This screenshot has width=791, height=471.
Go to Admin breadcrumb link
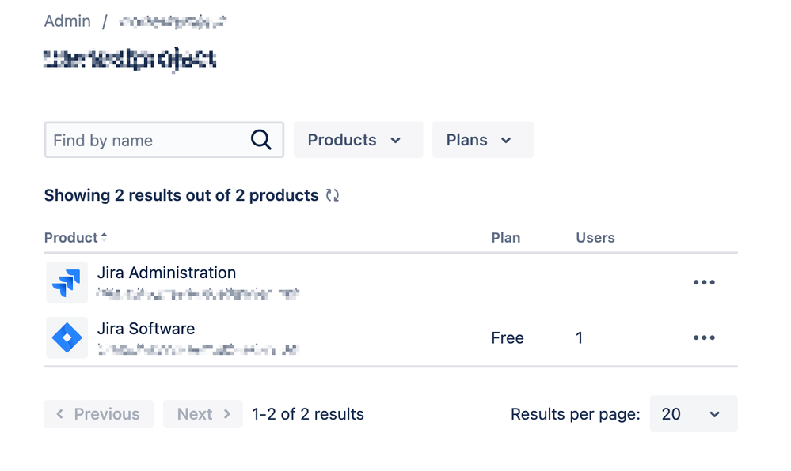(x=67, y=21)
